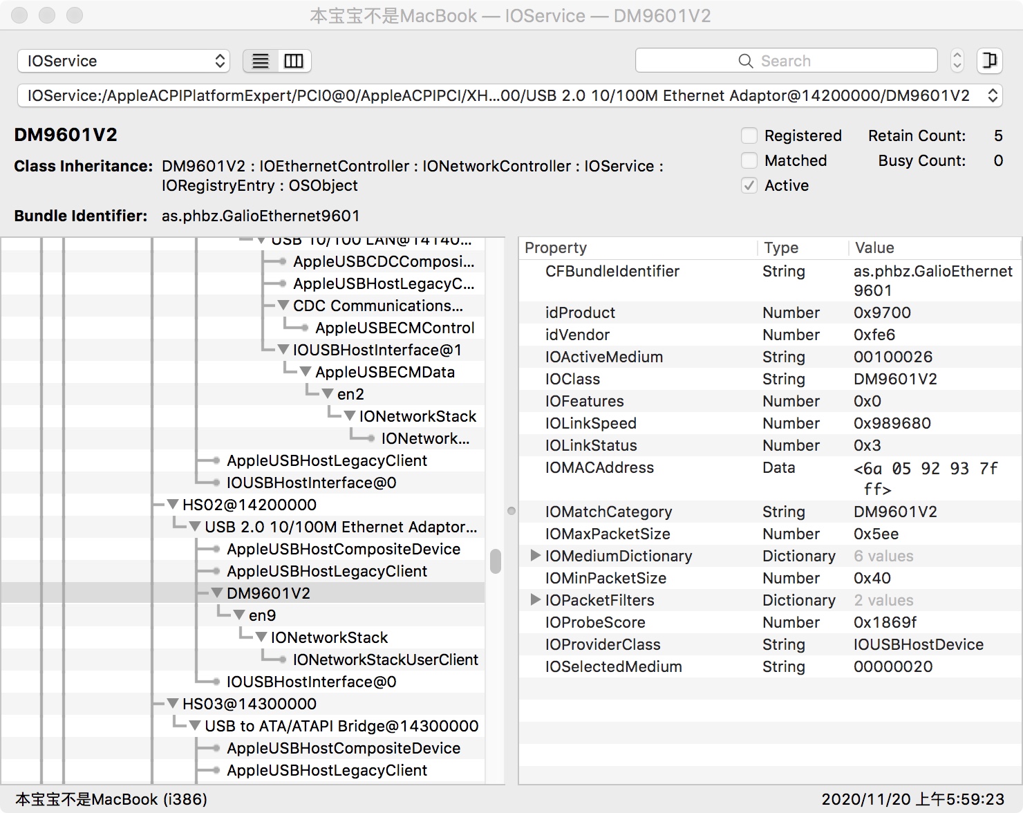Click the magnifier icon in Search
The height and width of the screenshot is (813, 1023).
tap(745, 61)
